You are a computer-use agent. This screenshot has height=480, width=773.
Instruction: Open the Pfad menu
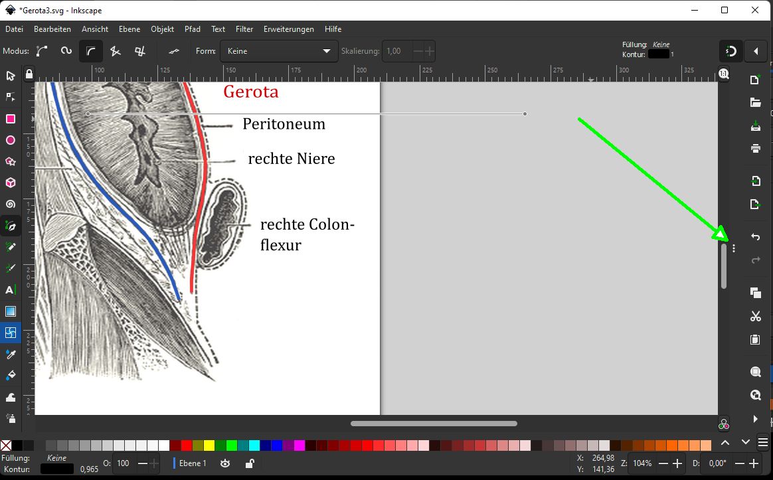click(x=193, y=29)
